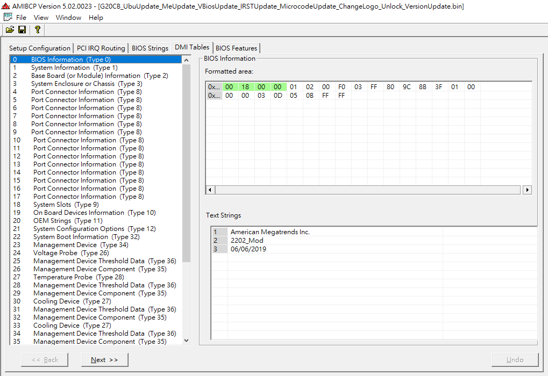548x376 pixels.
Task: Select Port Connector Information row number 4
Action: [96, 91]
